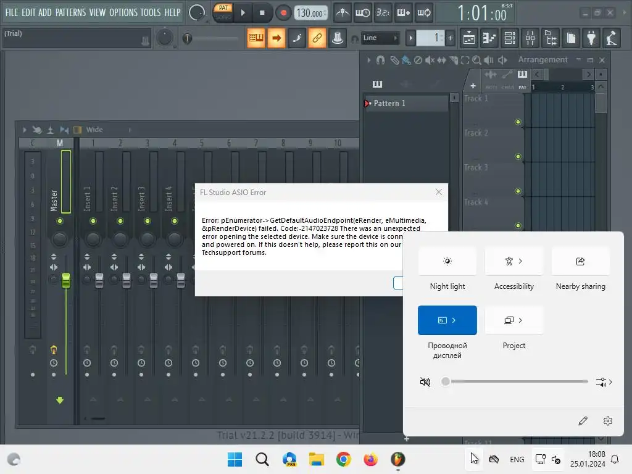Select the playlist Slip tool
Viewport: 632px width, 474px height.
(x=442, y=60)
